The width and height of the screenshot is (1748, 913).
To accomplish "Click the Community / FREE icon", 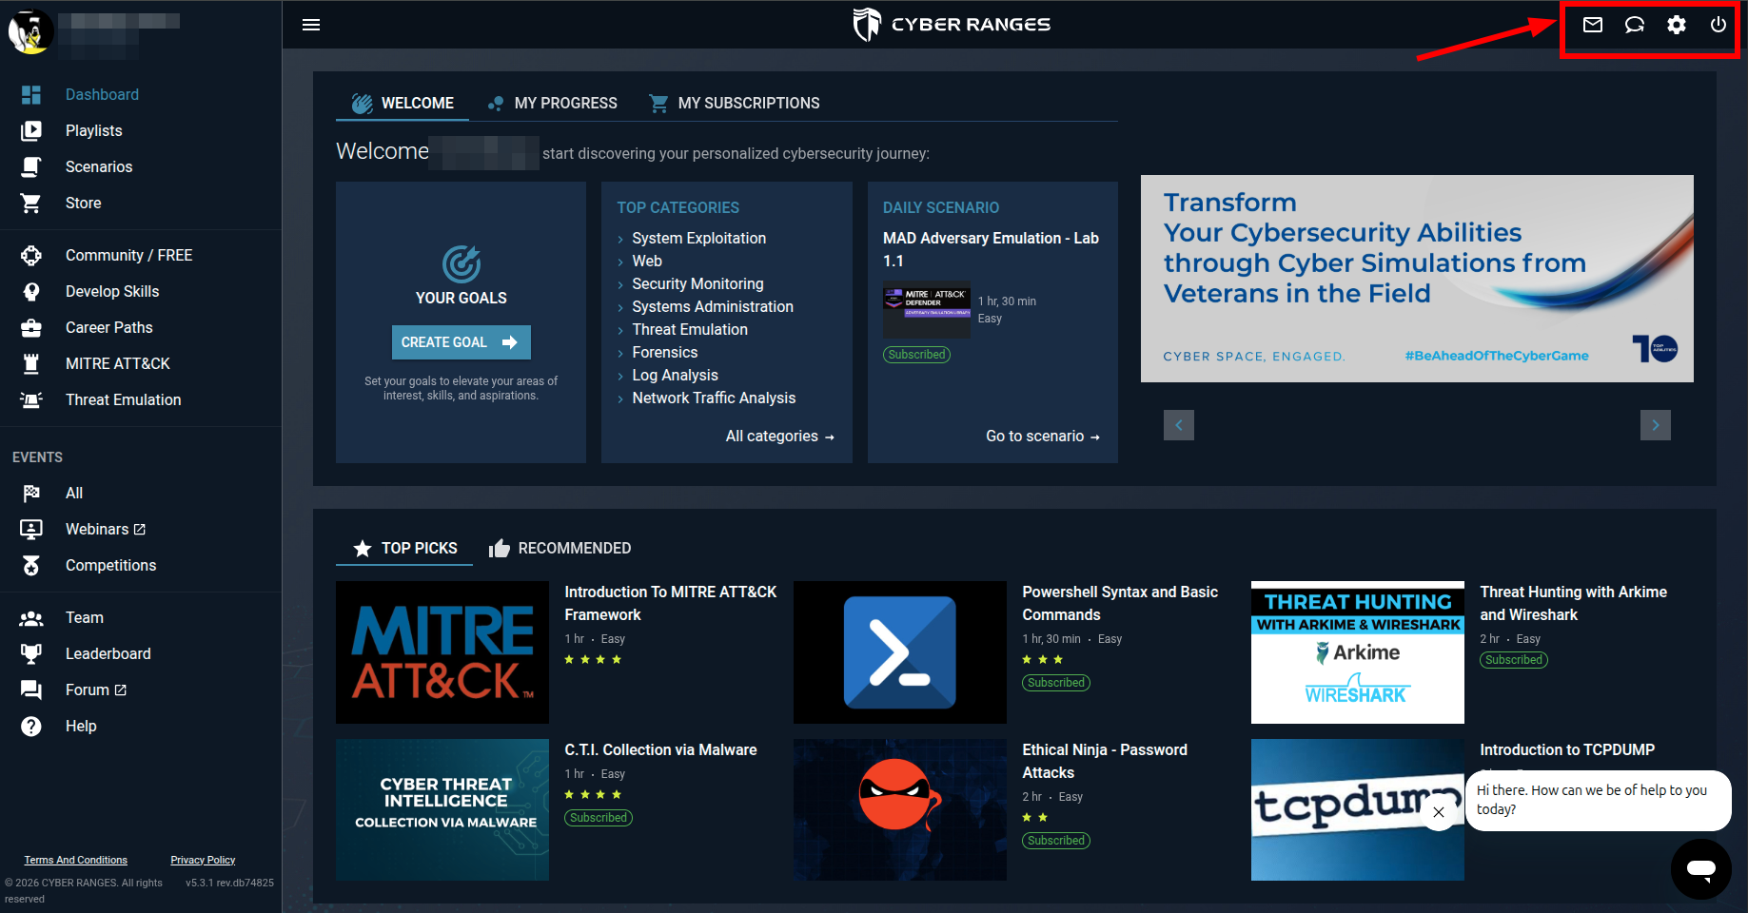I will click(31, 256).
